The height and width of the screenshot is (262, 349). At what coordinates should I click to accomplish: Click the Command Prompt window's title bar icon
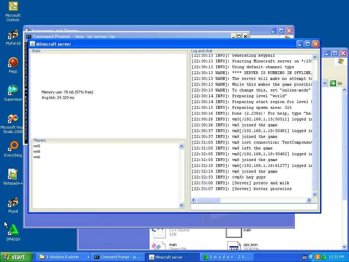pyautogui.click(x=28, y=37)
